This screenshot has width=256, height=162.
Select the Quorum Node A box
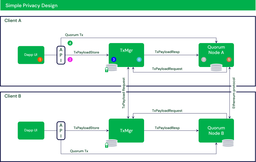tap(216, 55)
